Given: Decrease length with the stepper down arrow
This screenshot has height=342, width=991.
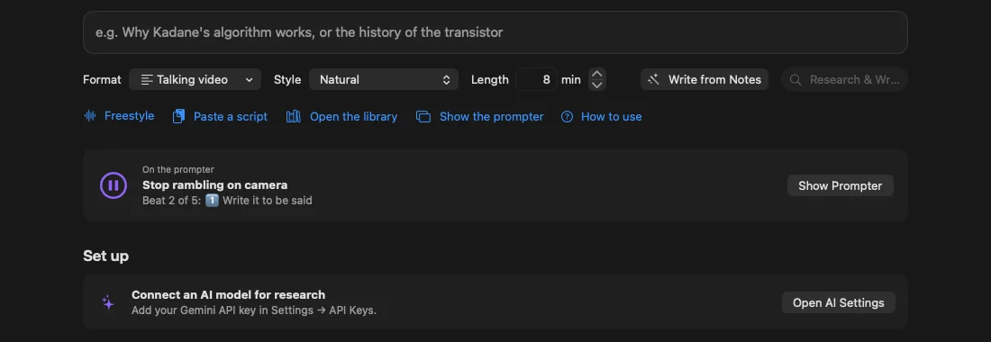Looking at the screenshot, I should tap(597, 85).
